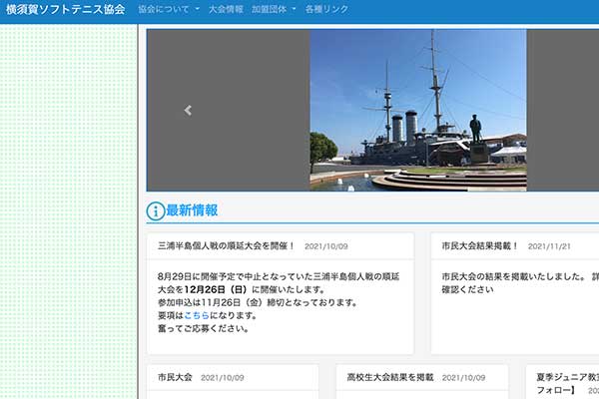Open the 各種リンク menu item
This screenshot has height=399, width=599.
click(x=328, y=9)
